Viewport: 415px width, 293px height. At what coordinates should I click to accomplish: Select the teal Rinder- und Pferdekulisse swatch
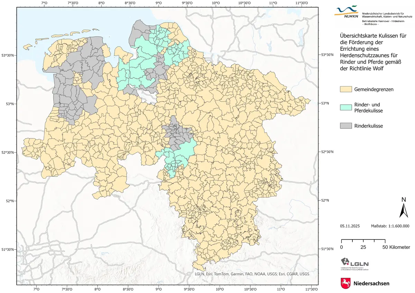coord(346,107)
